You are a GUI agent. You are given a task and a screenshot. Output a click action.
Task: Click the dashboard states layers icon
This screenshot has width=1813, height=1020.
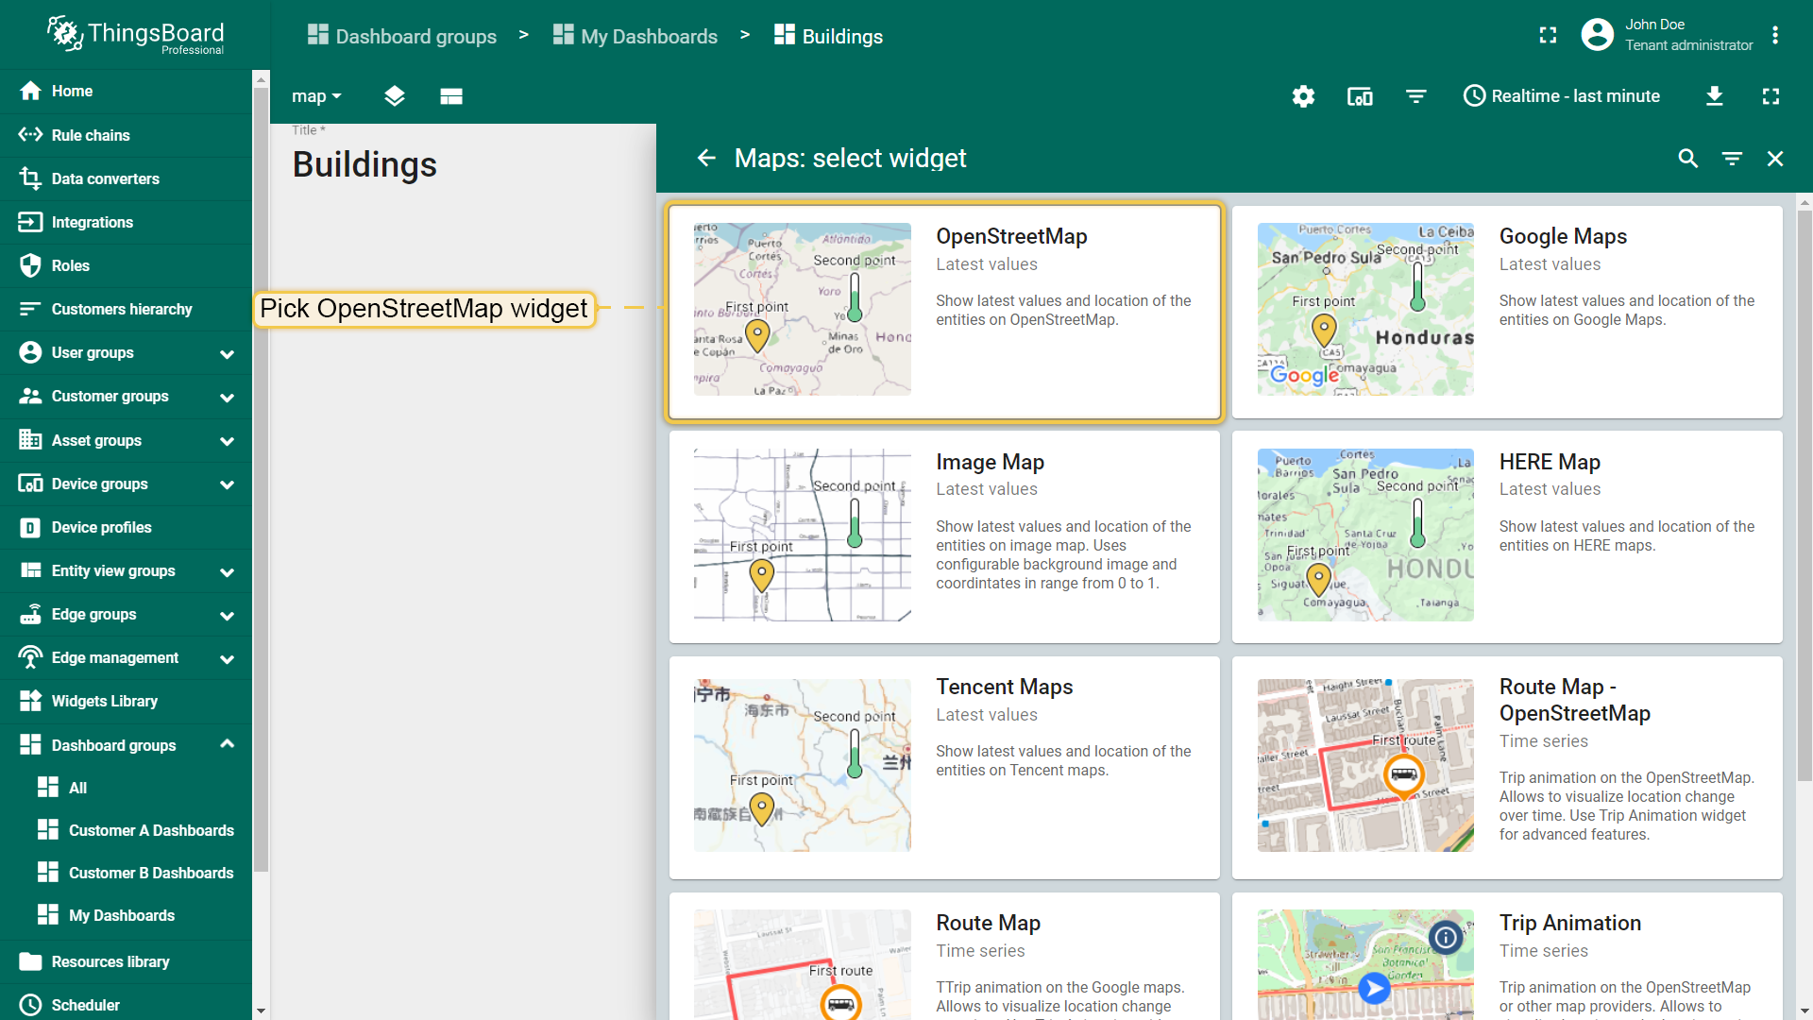(x=395, y=96)
